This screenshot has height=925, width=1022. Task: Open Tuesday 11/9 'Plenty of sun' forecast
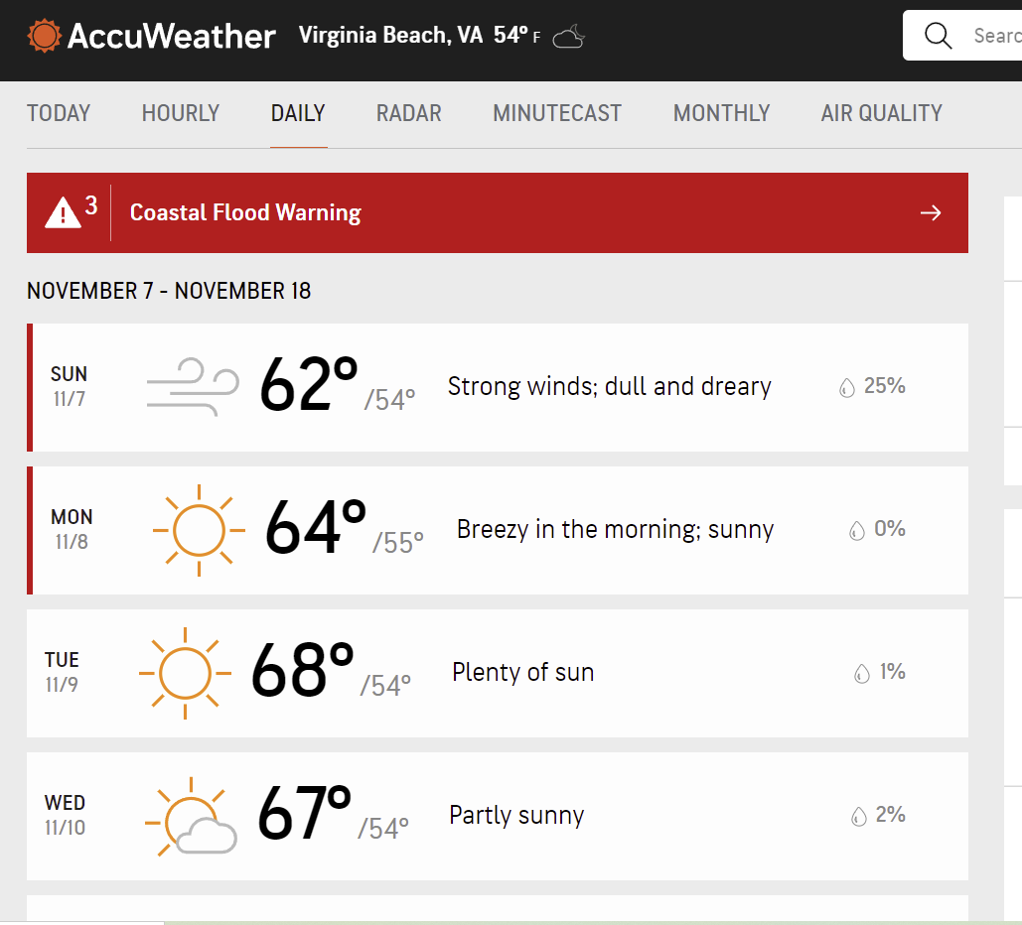click(522, 673)
